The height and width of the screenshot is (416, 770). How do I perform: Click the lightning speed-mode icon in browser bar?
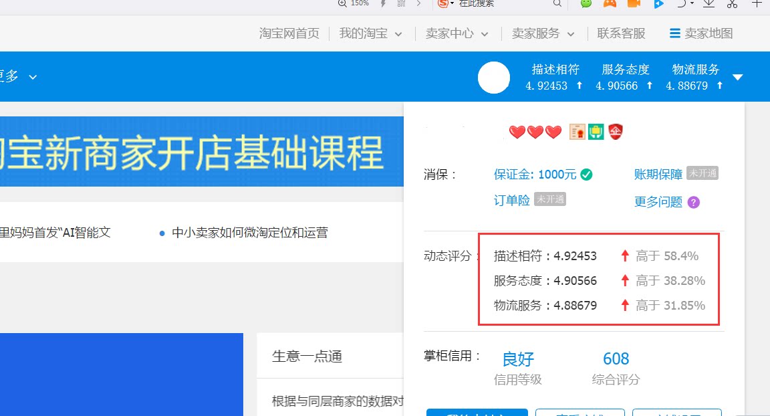(x=383, y=3)
